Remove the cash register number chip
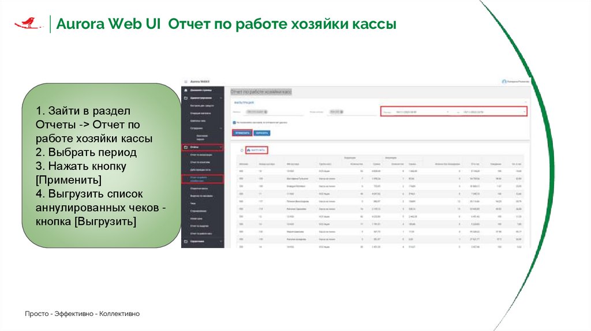Screen dimensions: 591x331 (342, 112)
